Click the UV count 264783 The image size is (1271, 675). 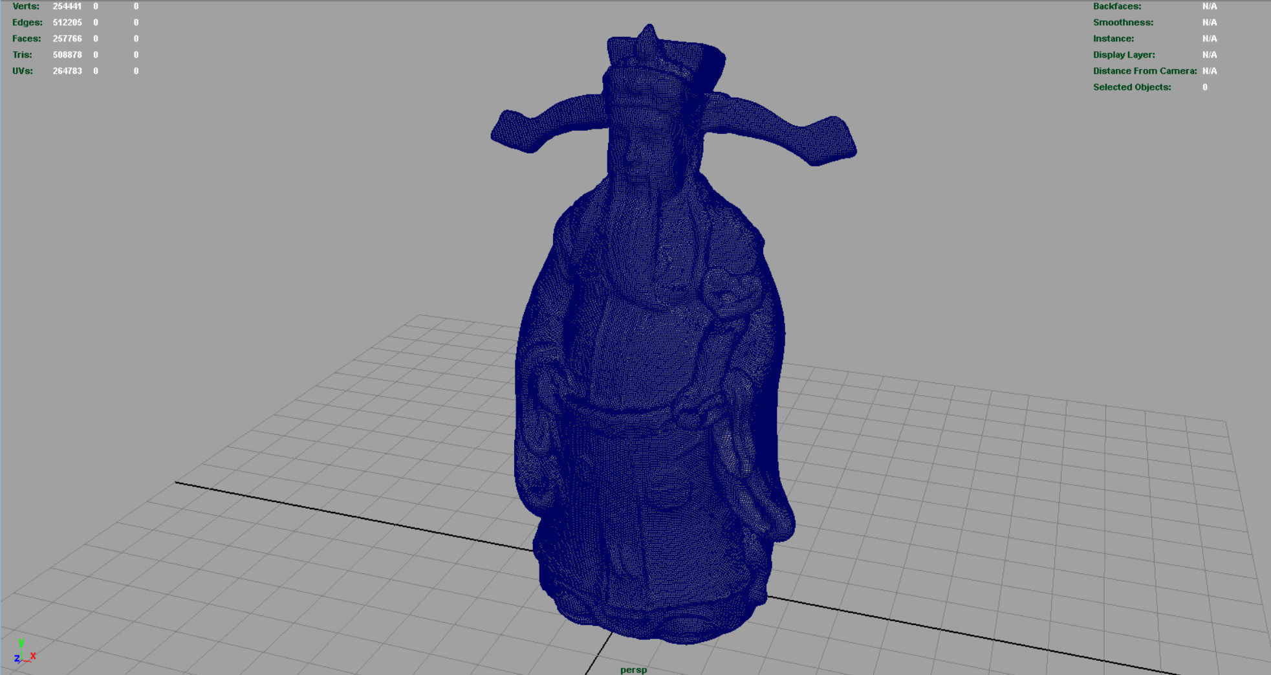(x=67, y=71)
